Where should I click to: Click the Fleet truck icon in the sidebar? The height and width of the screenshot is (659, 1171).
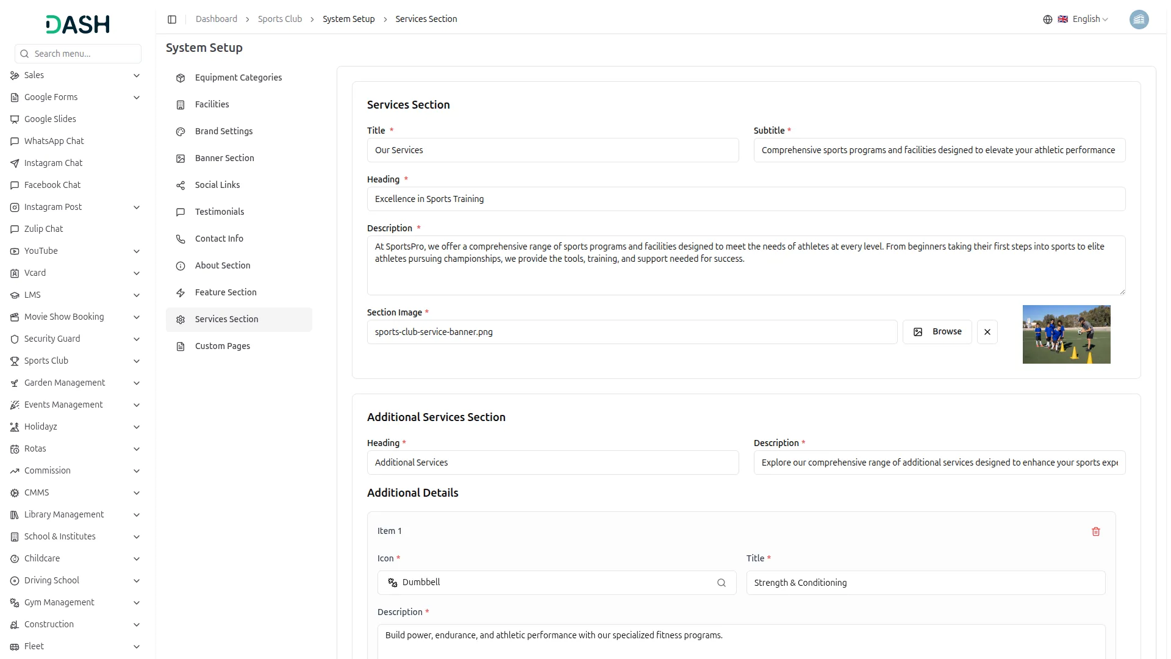point(15,647)
